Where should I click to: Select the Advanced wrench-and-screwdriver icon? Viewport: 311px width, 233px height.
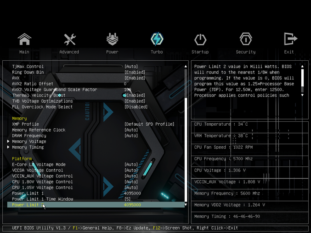(70, 39)
